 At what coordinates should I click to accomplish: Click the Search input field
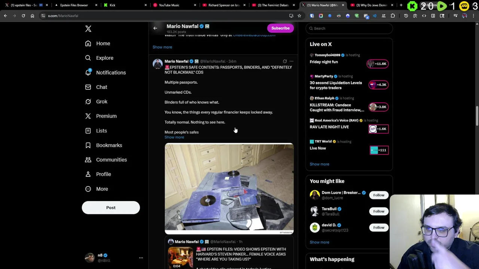point(349,28)
